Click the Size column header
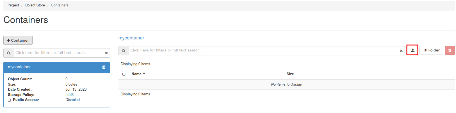The image size is (456, 113). coord(290,74)
